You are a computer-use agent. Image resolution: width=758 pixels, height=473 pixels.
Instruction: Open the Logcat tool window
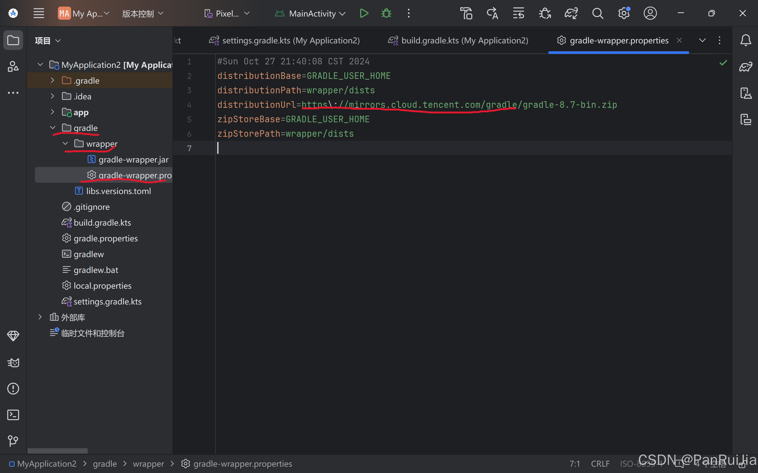[x=13, y=363]
